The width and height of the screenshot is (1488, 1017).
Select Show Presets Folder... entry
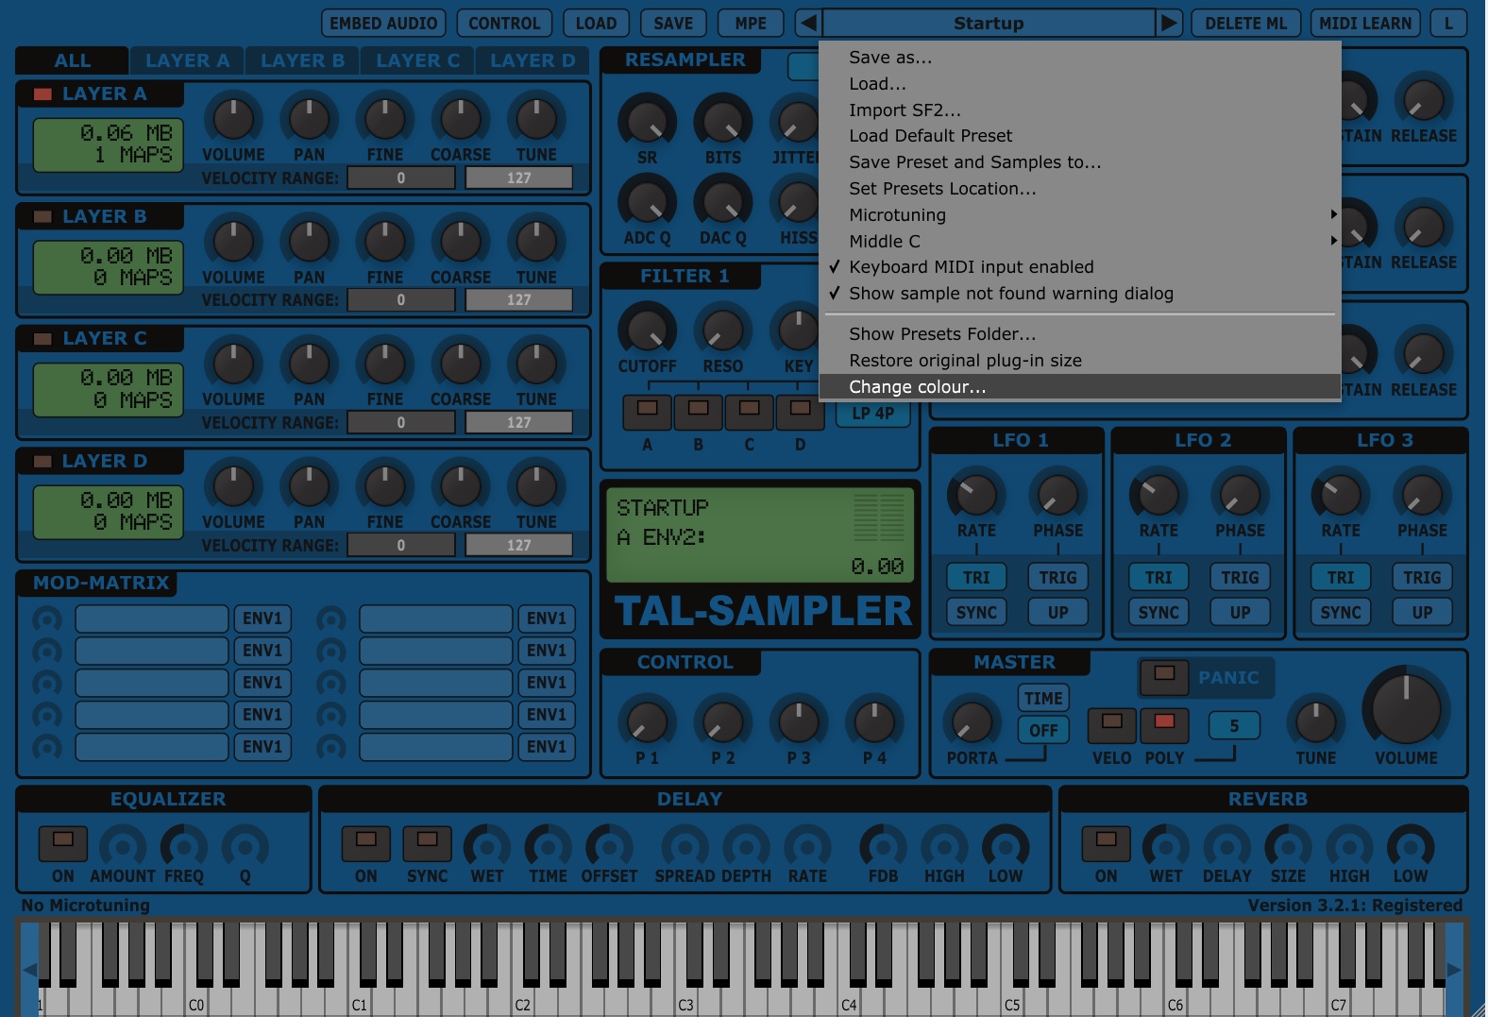coord(1080,333)
